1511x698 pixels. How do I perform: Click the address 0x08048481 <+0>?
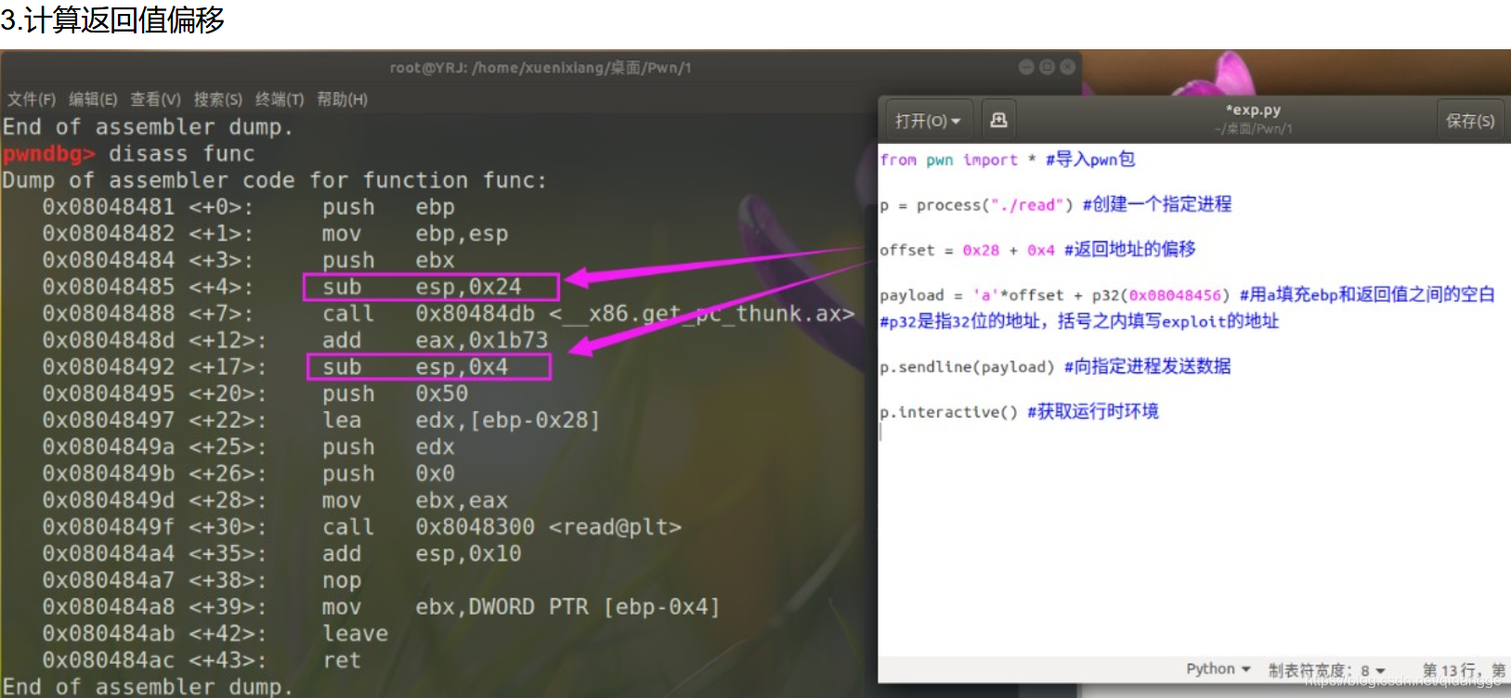tap(148, 207)
